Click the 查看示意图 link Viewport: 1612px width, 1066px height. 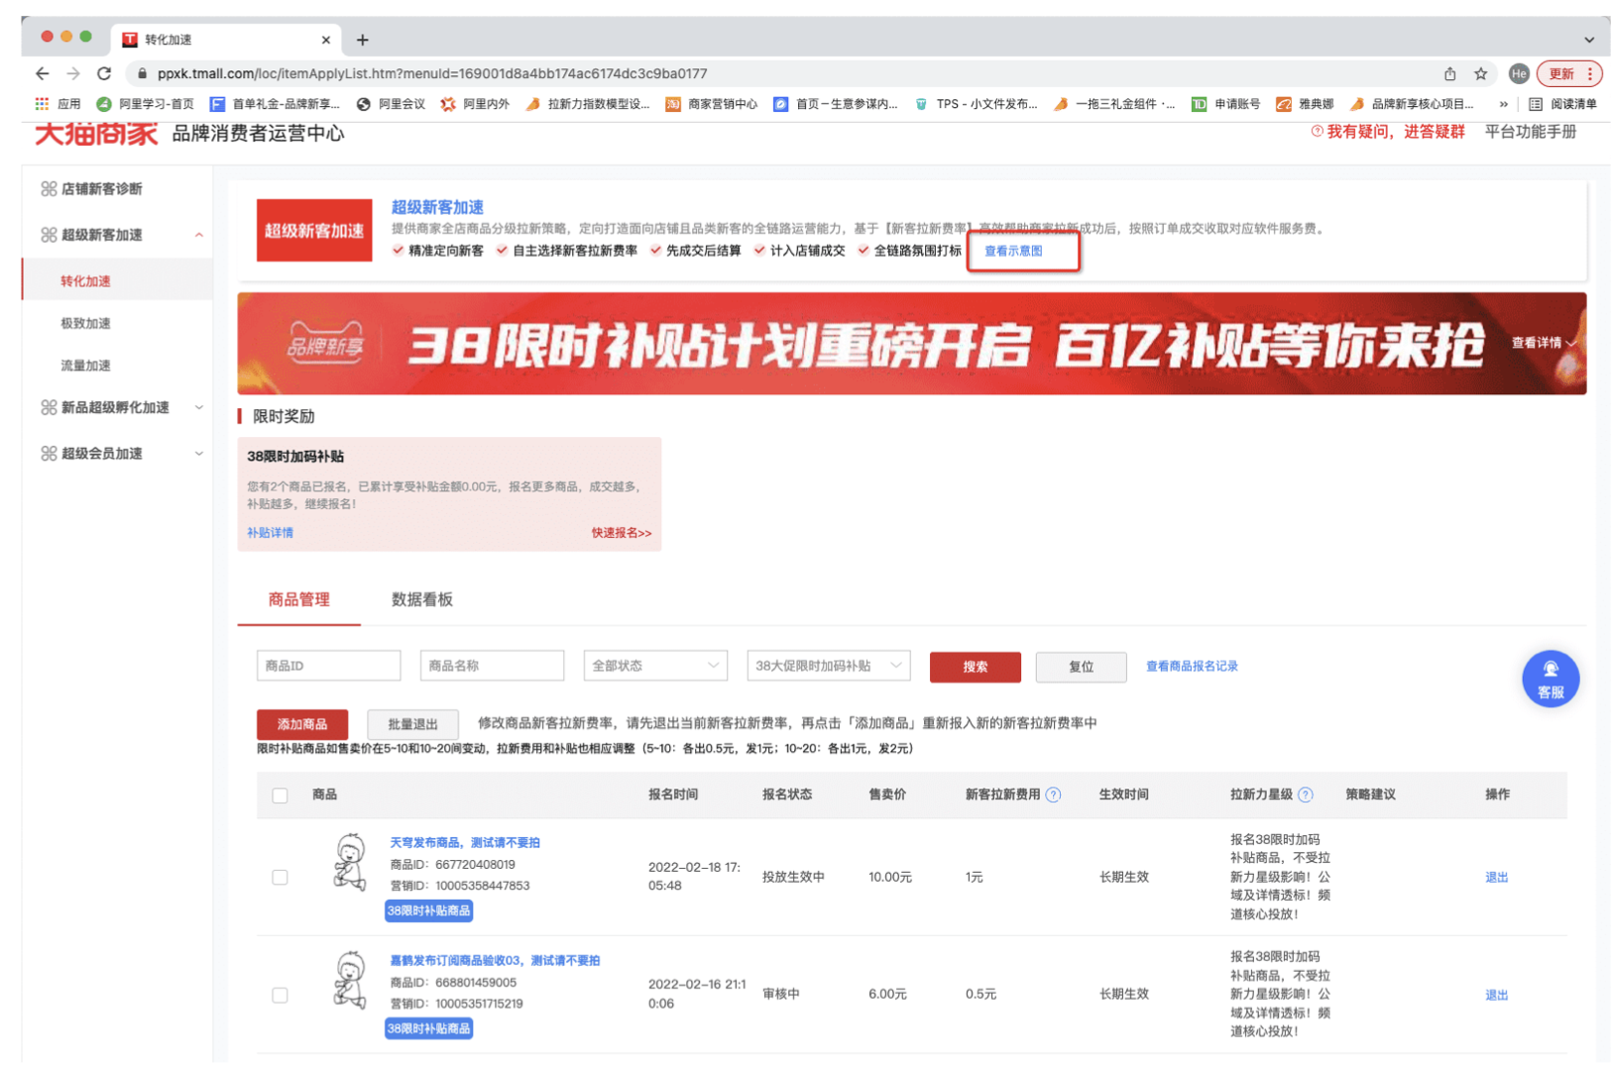coord(1013,251)
